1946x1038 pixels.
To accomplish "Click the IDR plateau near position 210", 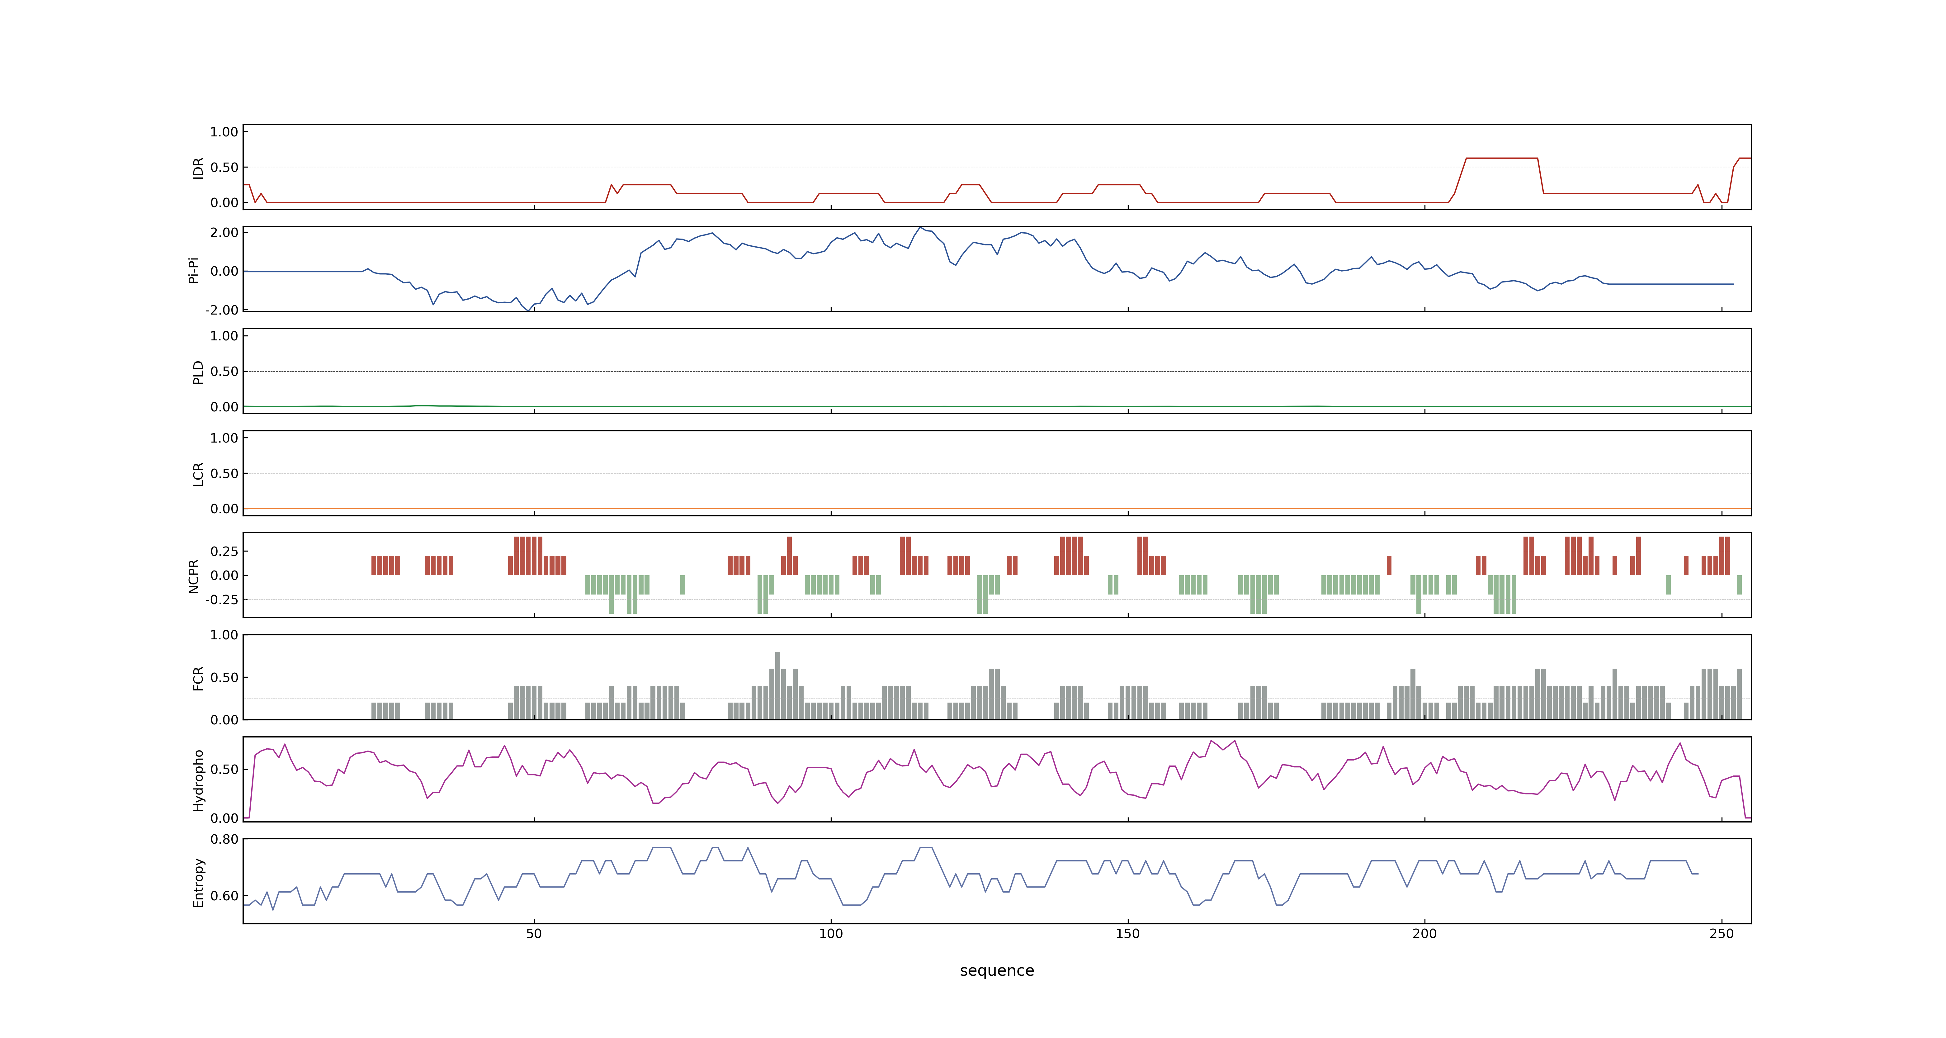I will tap(1502, 158).
